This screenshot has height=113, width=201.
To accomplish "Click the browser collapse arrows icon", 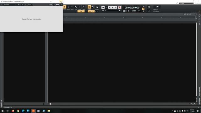I will tap(199, 14).
